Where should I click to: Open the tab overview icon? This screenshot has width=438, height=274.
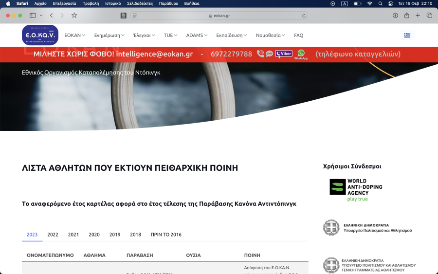429,16
